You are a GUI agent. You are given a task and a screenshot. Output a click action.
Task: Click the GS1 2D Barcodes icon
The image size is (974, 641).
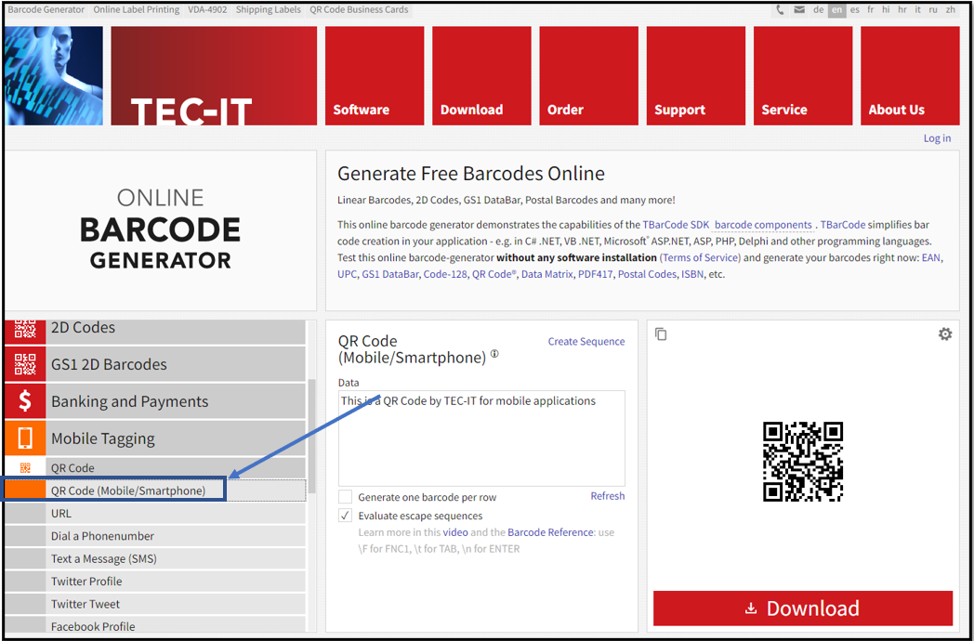pos(25,364)
